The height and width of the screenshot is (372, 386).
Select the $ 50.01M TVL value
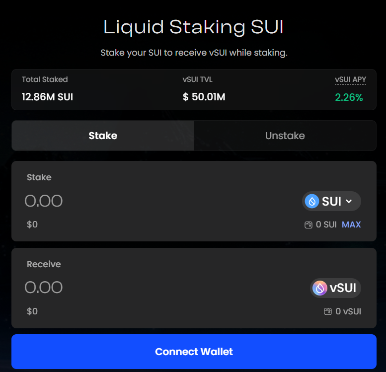coord(204,97)
